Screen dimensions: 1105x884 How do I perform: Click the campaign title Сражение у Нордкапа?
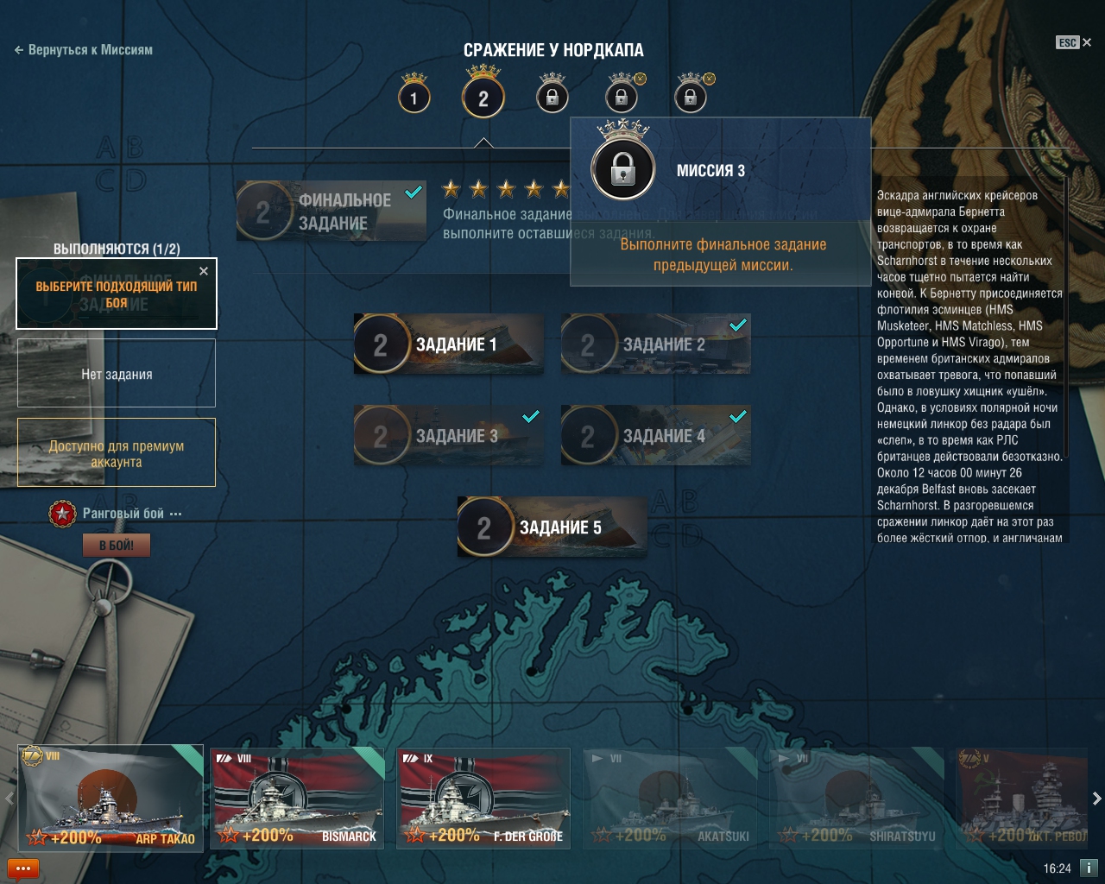[553, 50]
